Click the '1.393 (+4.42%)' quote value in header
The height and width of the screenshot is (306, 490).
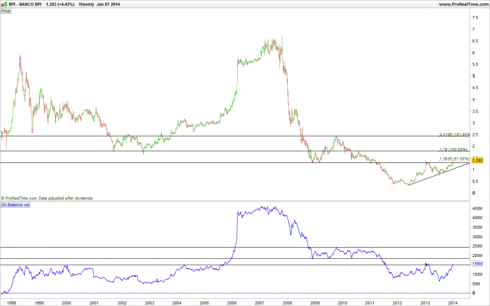pos(60,4)
